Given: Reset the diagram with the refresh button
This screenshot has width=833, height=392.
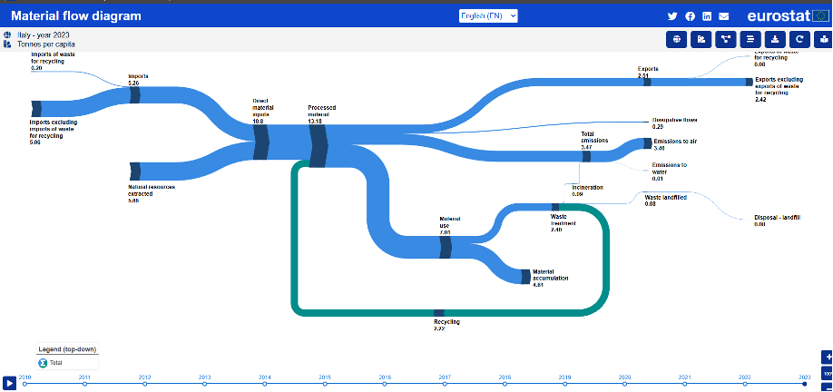Looking at the screenshot, I should point(799,39).
